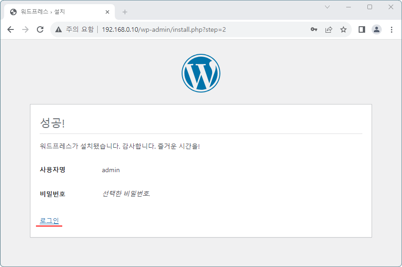Click the 선택한 비밀번호. text

pyautogui.click(x=126, y=194)
